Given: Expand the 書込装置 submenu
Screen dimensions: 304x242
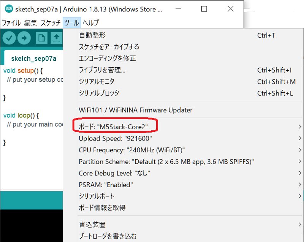Looking at the screenshot, I should pos(183,225).
